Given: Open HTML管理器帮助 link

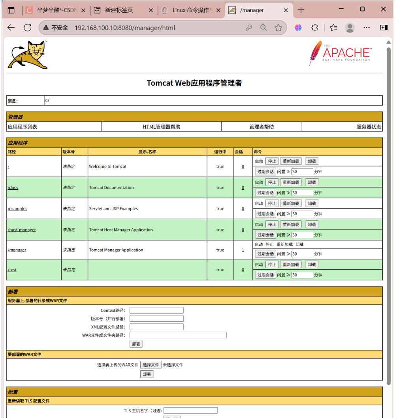Looking at the screenshot, I should pyautogui.click(x=161, y=127).
